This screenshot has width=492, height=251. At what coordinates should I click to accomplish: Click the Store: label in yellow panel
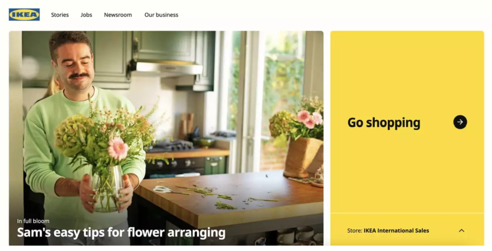tap(355, 231)
